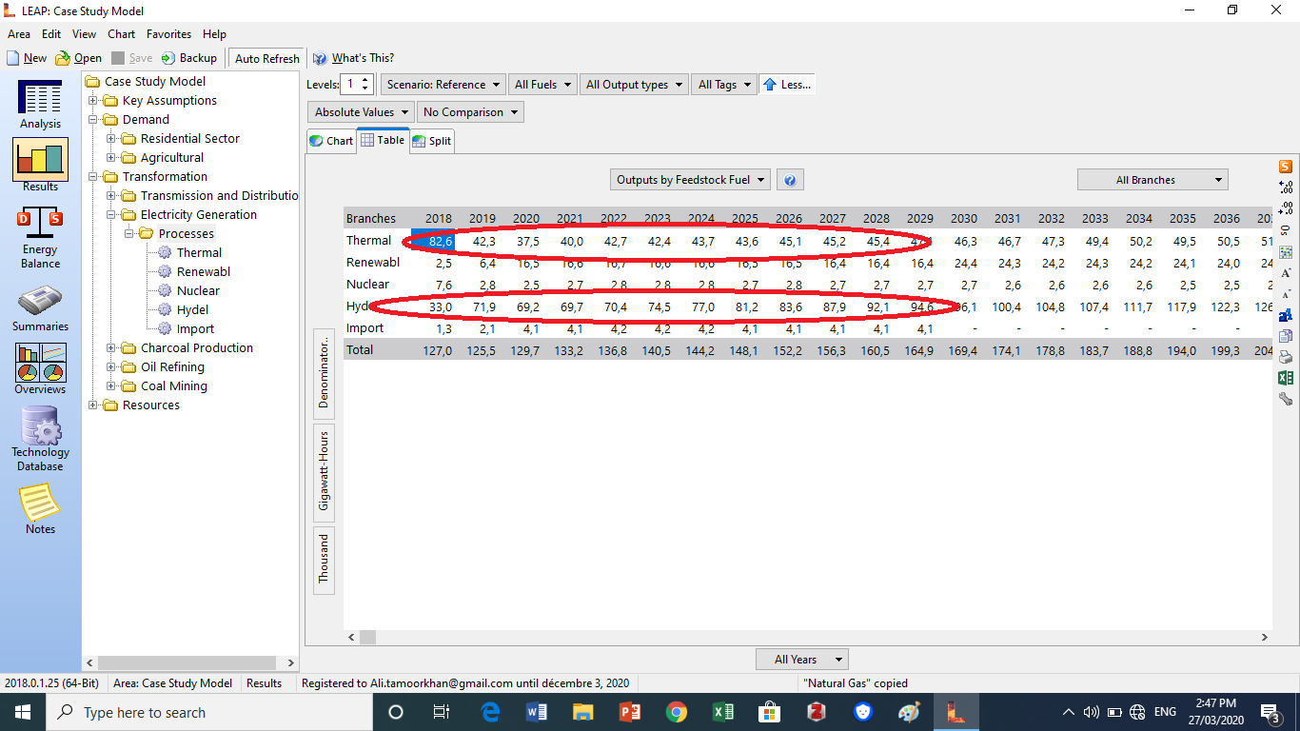The image size is (1300, 731).
Task: Export the table to Excel
Action: click(1286, 378)
